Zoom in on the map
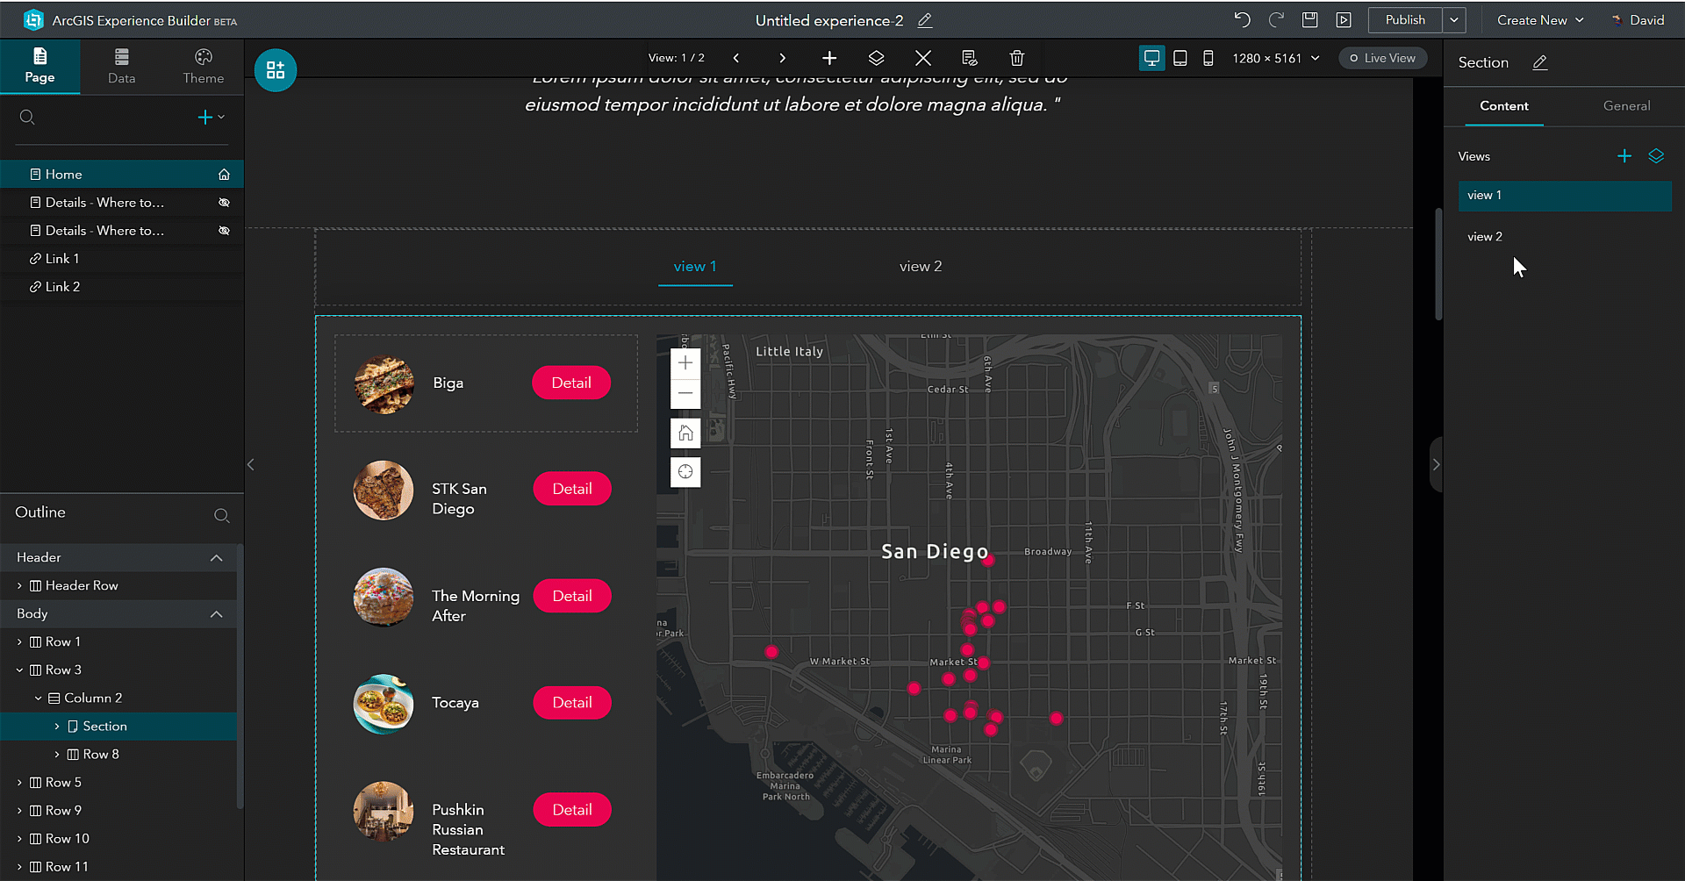 [x=685, y=363]
